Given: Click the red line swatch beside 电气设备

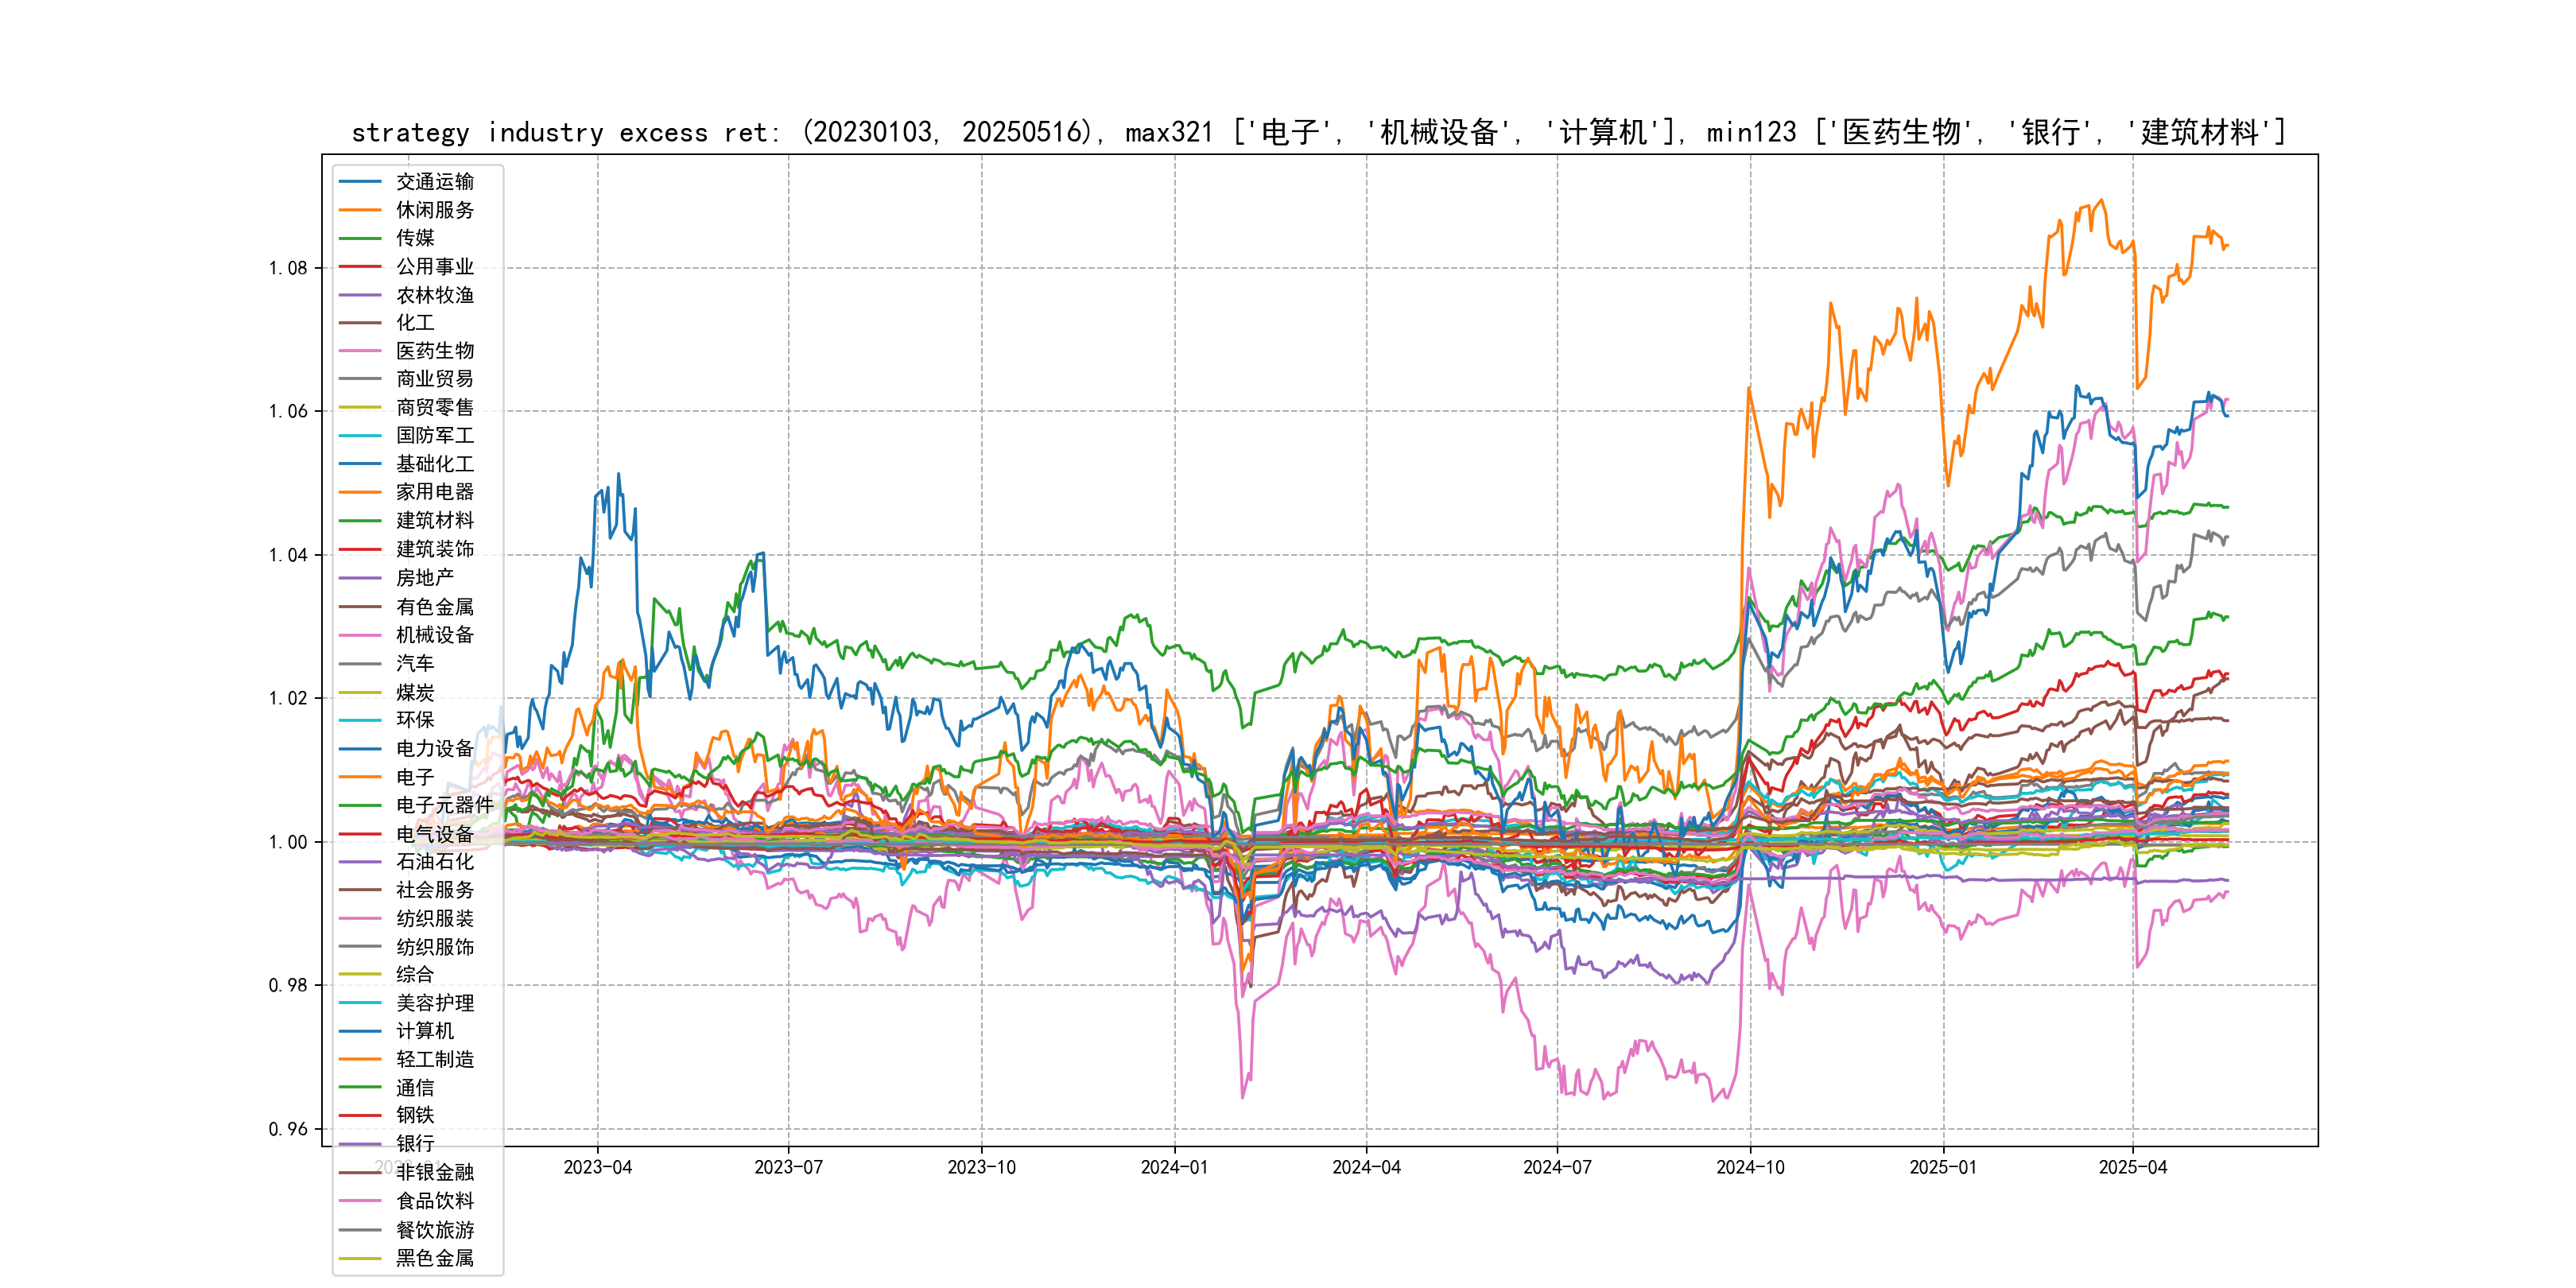Looking at the screenshot, I should (x=360, y=833).
